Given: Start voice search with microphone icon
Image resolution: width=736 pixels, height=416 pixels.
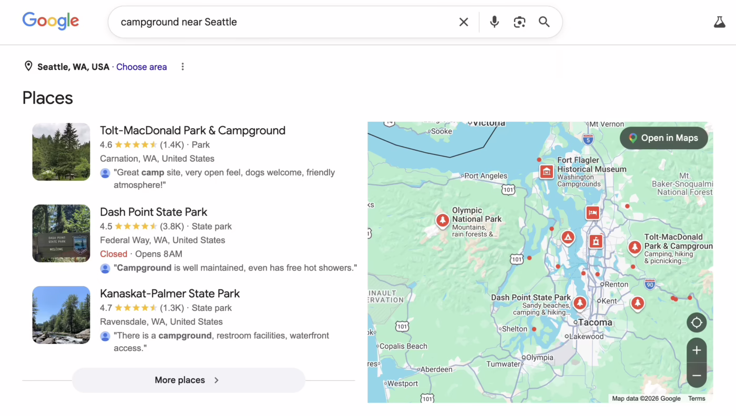Looking at the screenshot, I should 494,22.
